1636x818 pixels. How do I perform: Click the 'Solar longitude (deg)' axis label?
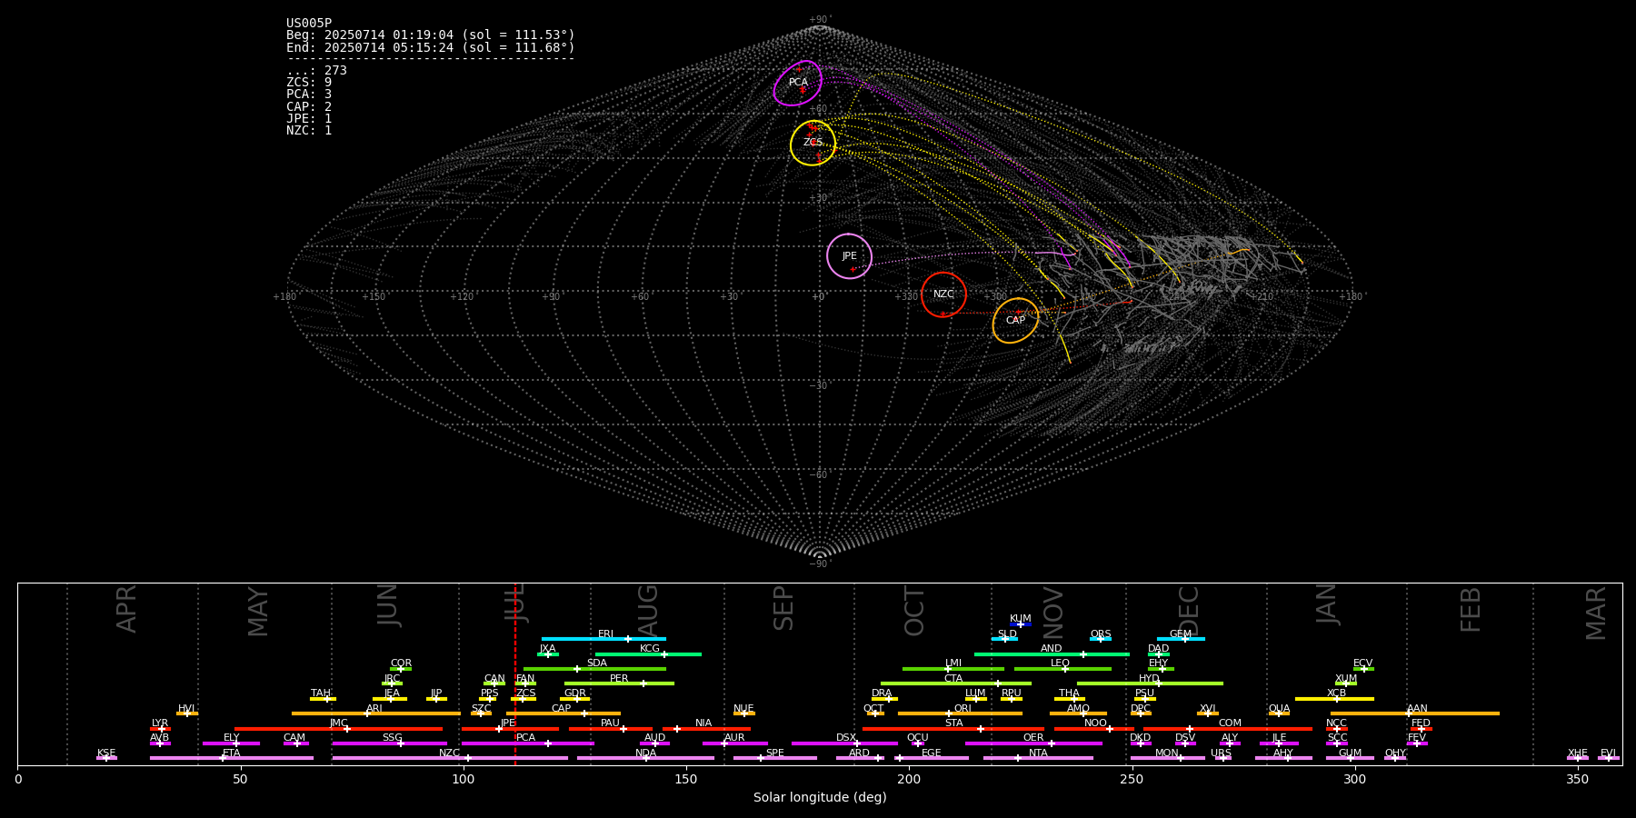820,798
